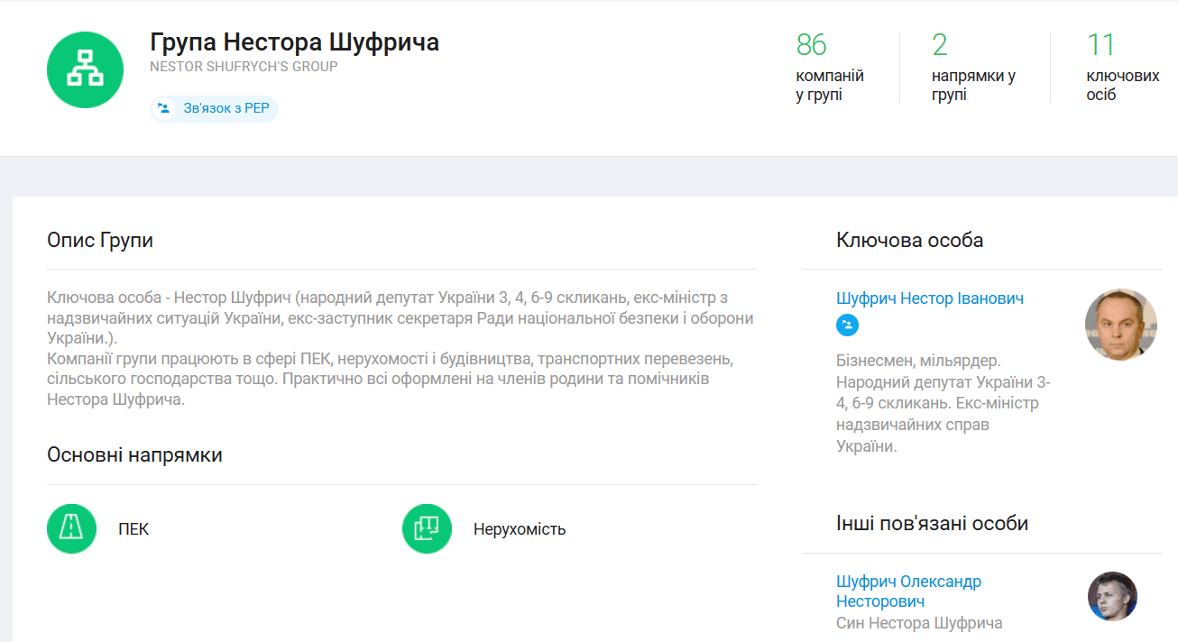Open the Шуфрич Нестор Іванович profile link
1178x642 pixels.
tap(929, 298)
